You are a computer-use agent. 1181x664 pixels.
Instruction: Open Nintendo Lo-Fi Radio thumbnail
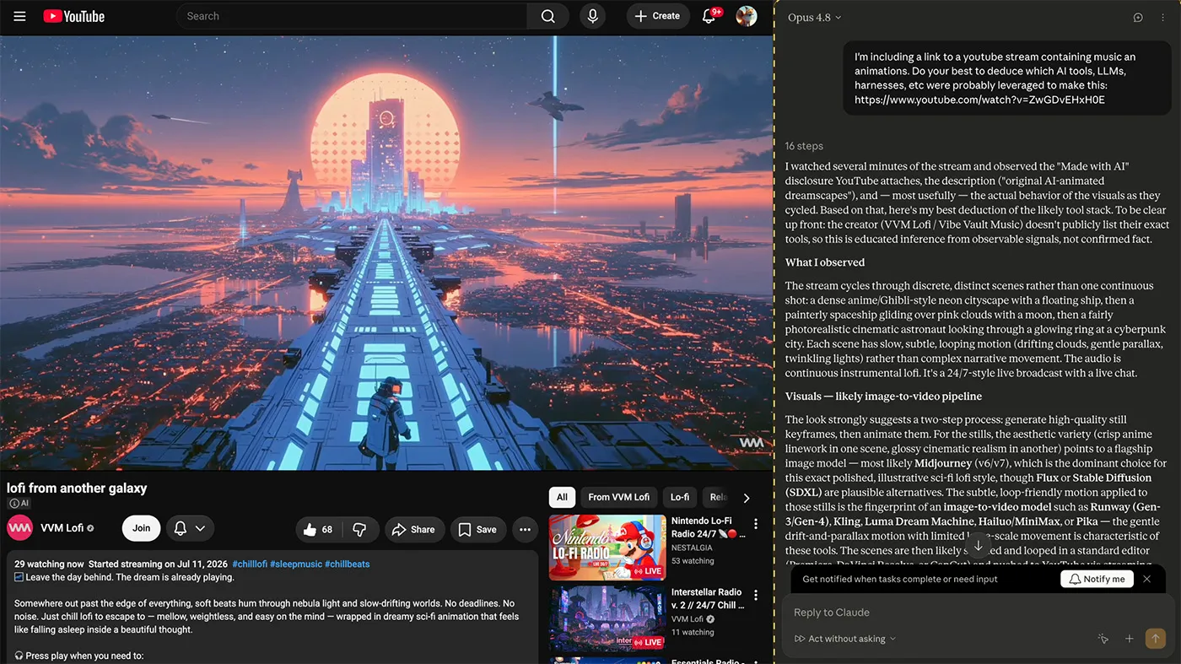pos(607,548)
